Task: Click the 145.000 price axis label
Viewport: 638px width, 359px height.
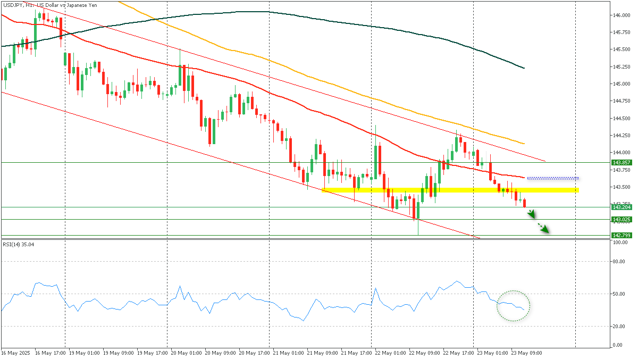Action: tap(622, 84)
